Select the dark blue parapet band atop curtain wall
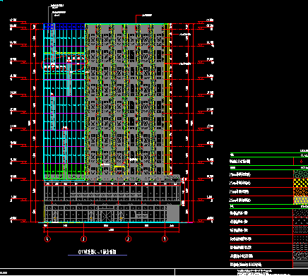 [64, 26]
